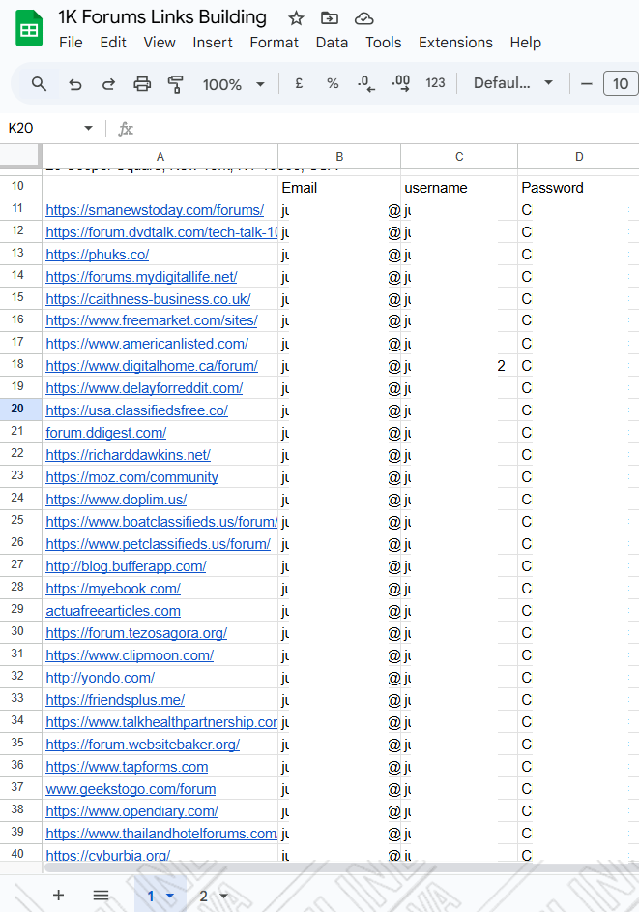Click the formula bar fx icon
This screenshot has height=912, width=639.
pos(126,129)
